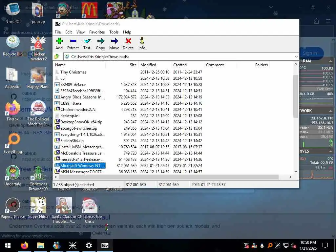Select McDonald's Treasure La... file

pyautogui.click(x=82, y=153)
